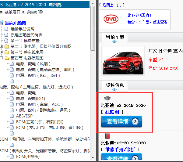Select BCM（左后门锁、右后门锁、背门锁）item

point(50,128)
